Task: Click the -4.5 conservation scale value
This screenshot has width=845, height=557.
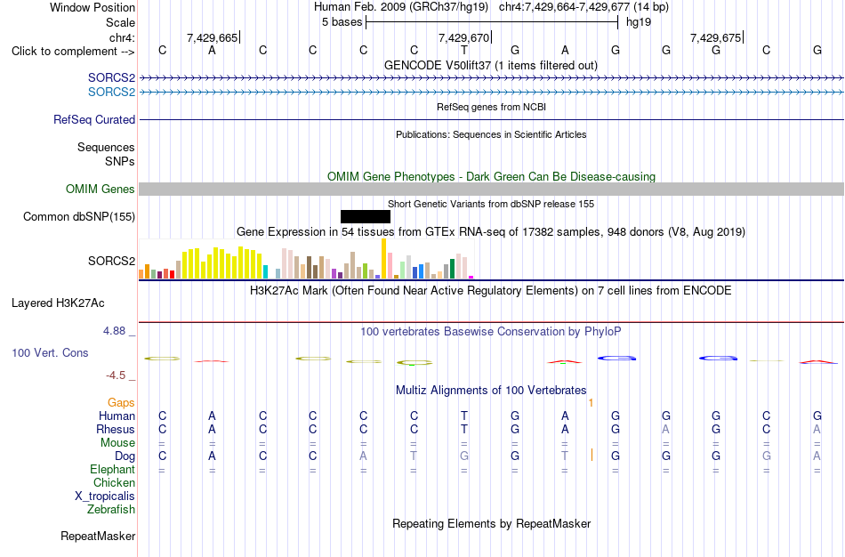Action: click(x=116, y=375)
